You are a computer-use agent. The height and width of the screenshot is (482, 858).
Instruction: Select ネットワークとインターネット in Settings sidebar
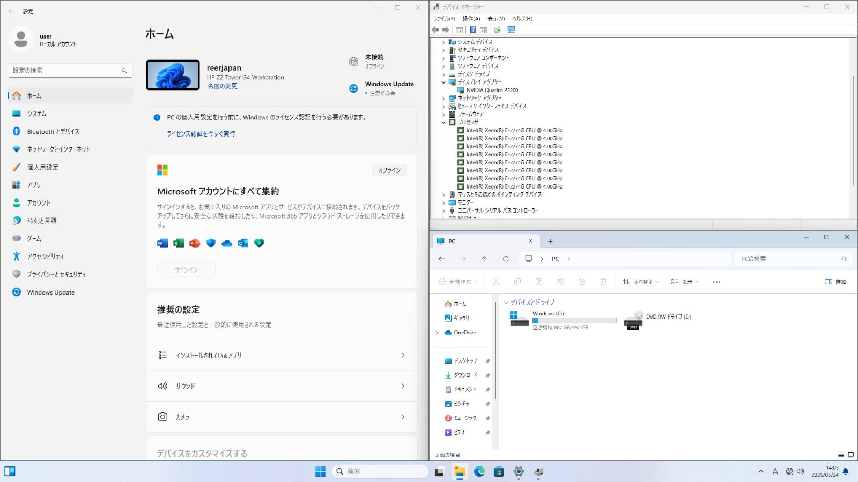pos(70,149)
